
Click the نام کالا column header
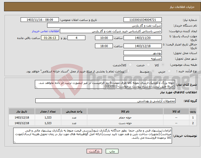(x=125, y=111)
